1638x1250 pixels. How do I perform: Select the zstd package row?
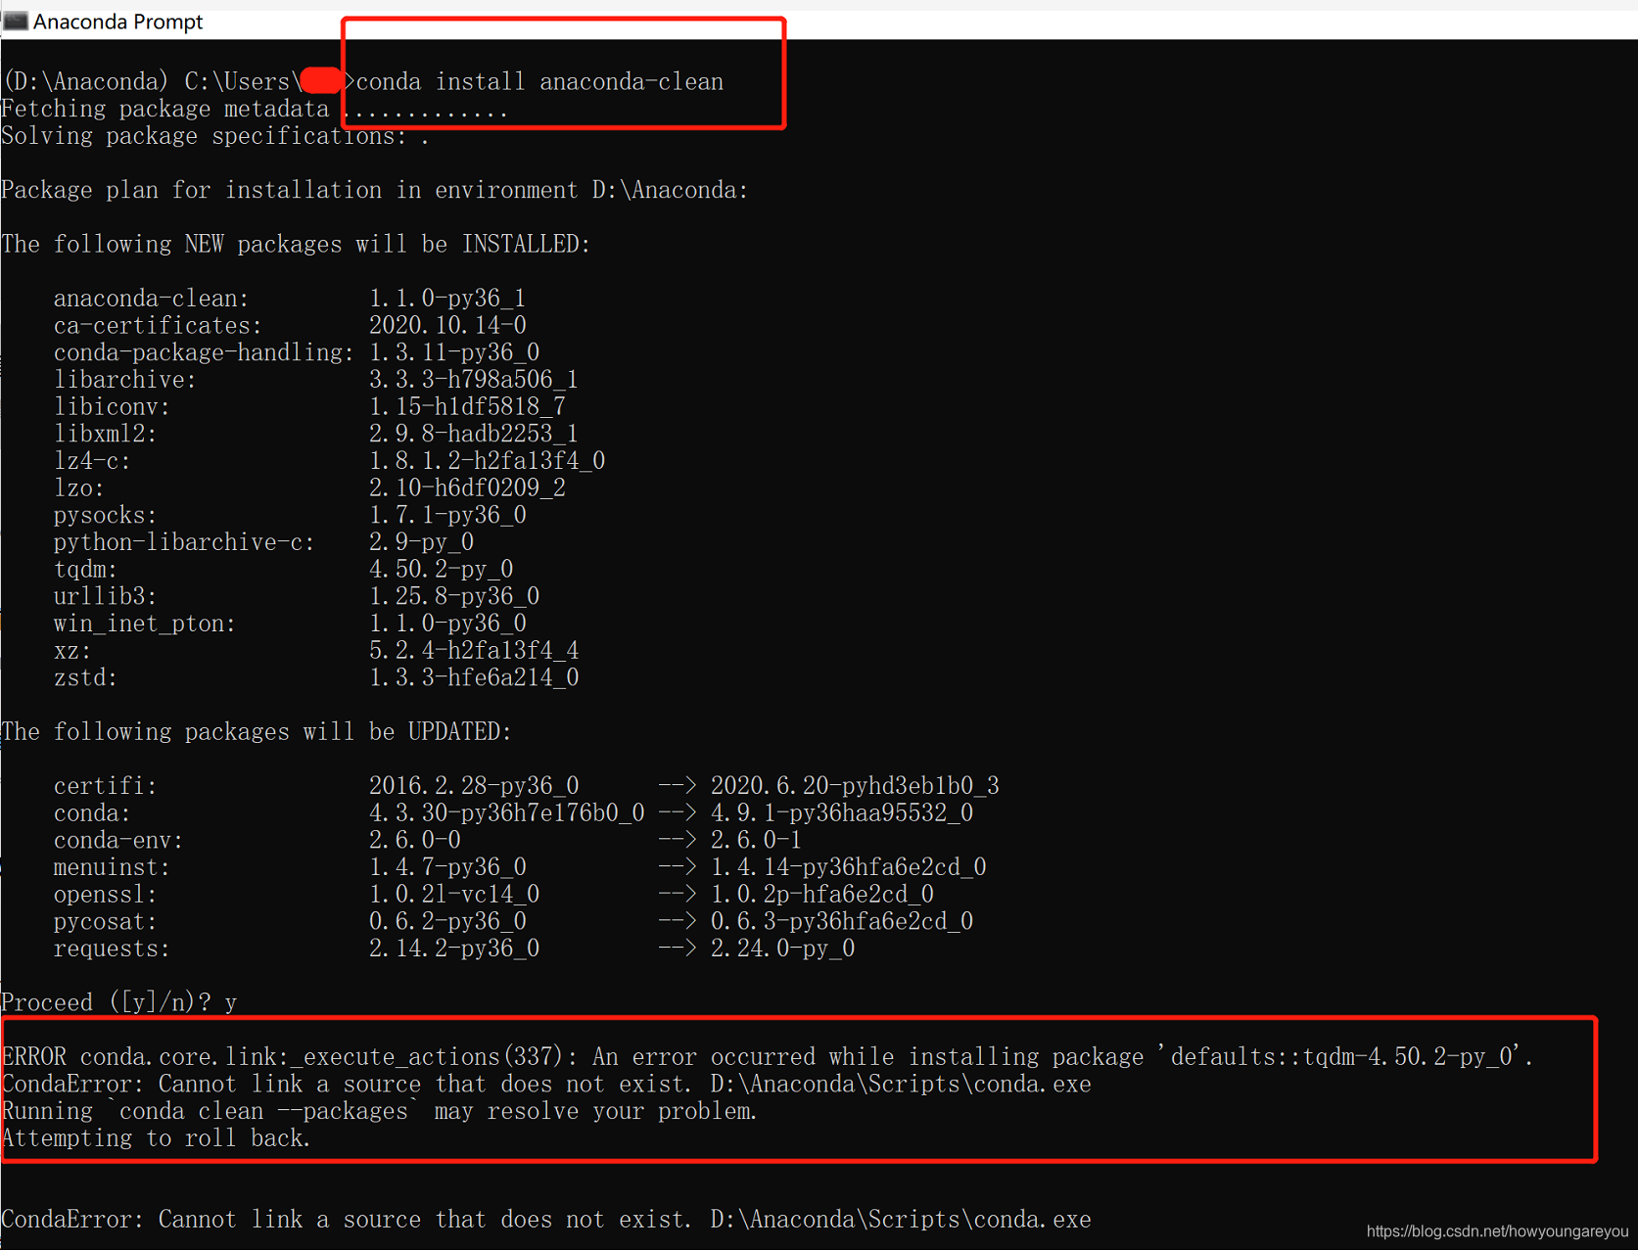tap(316, 677)
